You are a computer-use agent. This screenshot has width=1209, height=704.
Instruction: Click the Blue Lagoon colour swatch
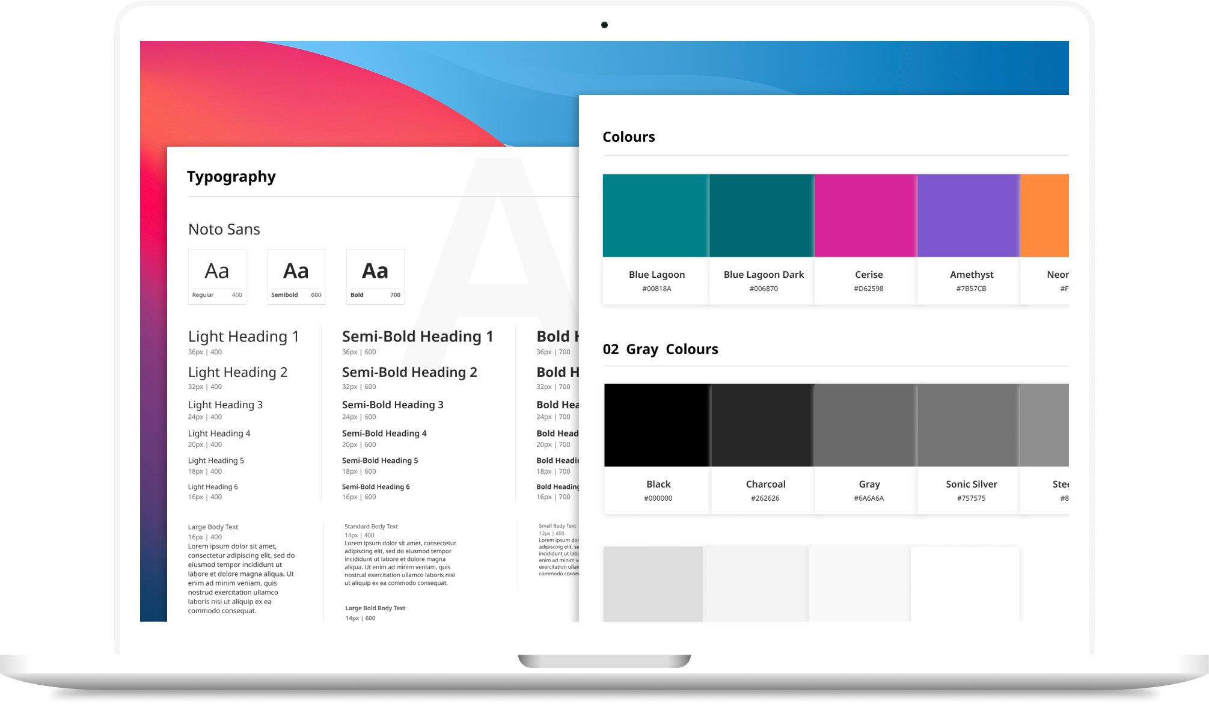coord(656,216)
